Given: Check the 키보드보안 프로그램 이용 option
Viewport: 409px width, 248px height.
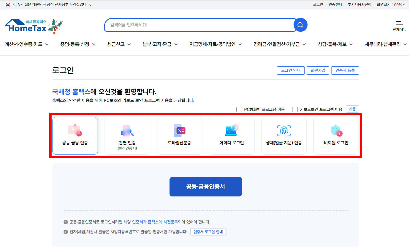Looking at the screenshot, I should [295, 109].
